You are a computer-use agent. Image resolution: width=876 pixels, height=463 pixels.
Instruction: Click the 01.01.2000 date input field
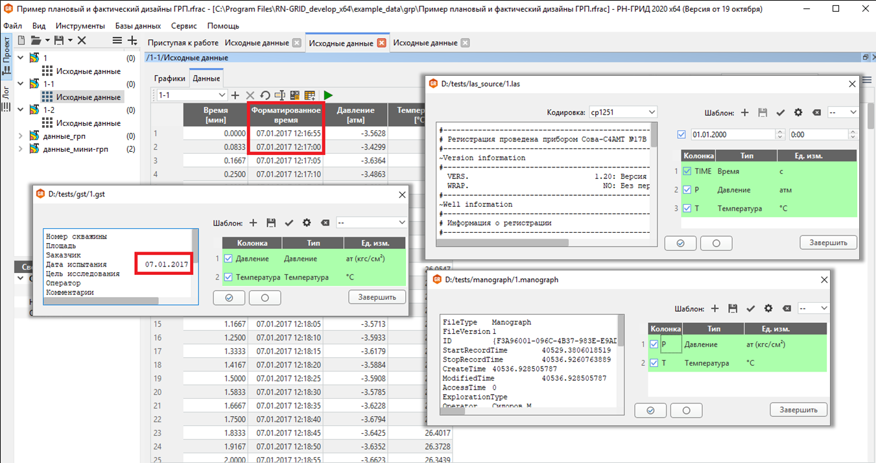[733, 134]
